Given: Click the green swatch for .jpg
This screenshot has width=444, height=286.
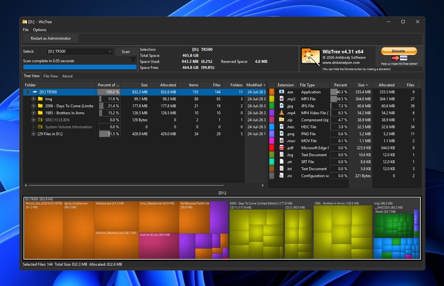Looking at the screenshot, I should point(272,106).
